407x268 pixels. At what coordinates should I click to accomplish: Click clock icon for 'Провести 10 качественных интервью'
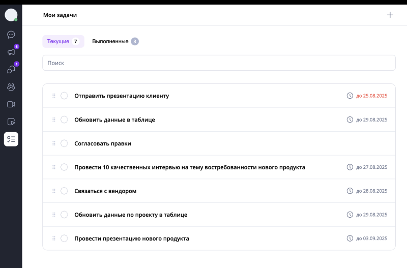[350, 167]
